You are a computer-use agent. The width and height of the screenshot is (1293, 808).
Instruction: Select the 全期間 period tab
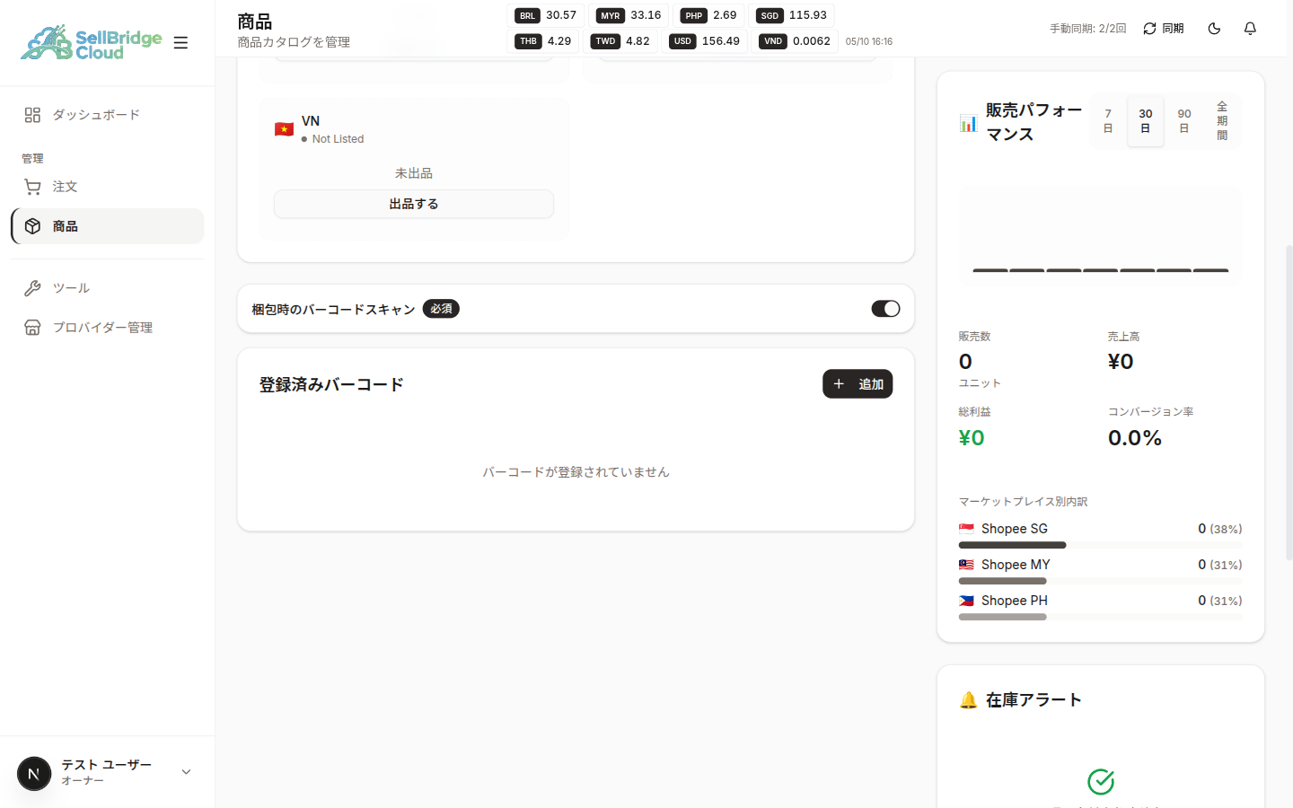click(x=1222, y=121)
